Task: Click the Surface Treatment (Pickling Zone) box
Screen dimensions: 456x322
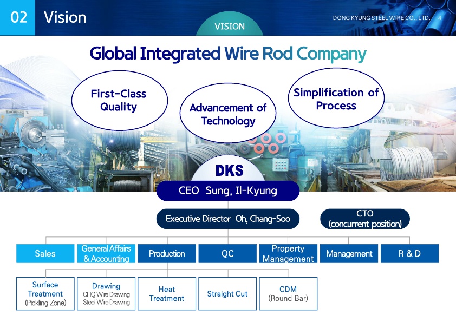Action: pyautogui.click(x=45, y=294)
